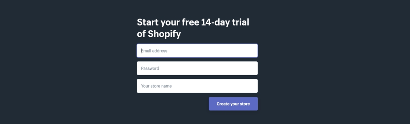Viewport: 410px width, 124px height.
Task: Click the blue-outlined focused text box
Action: click(x=197, y=50)
